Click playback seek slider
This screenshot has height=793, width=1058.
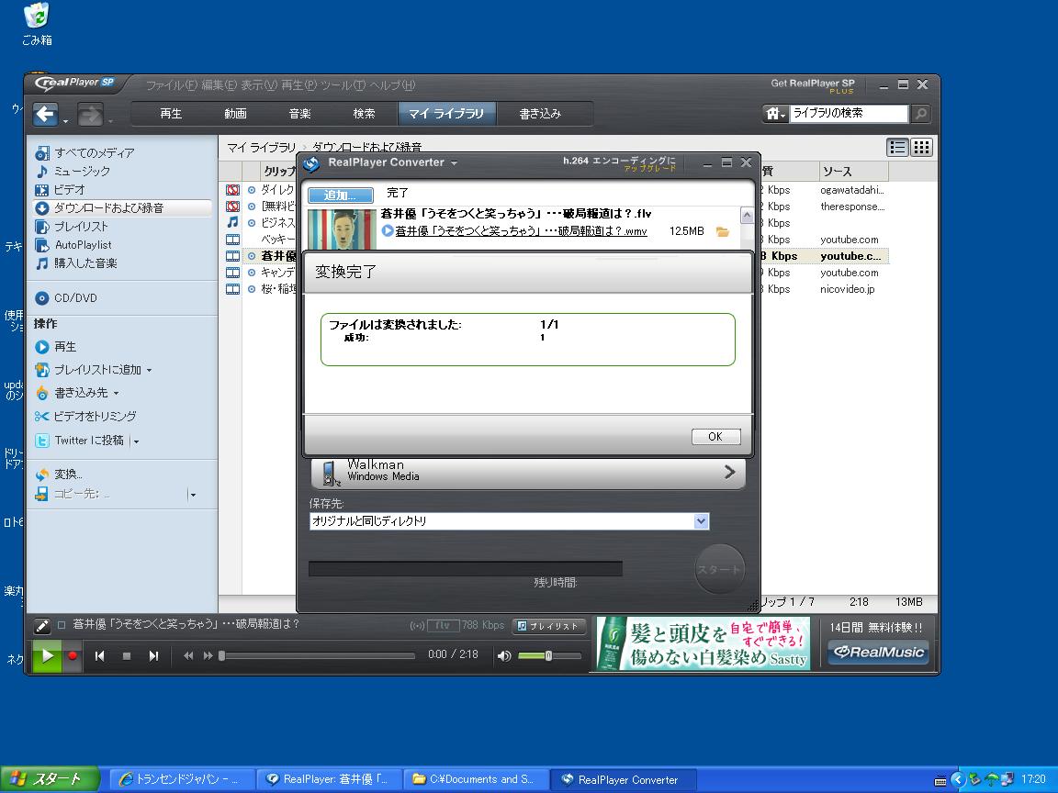click(x=317, y=655)
